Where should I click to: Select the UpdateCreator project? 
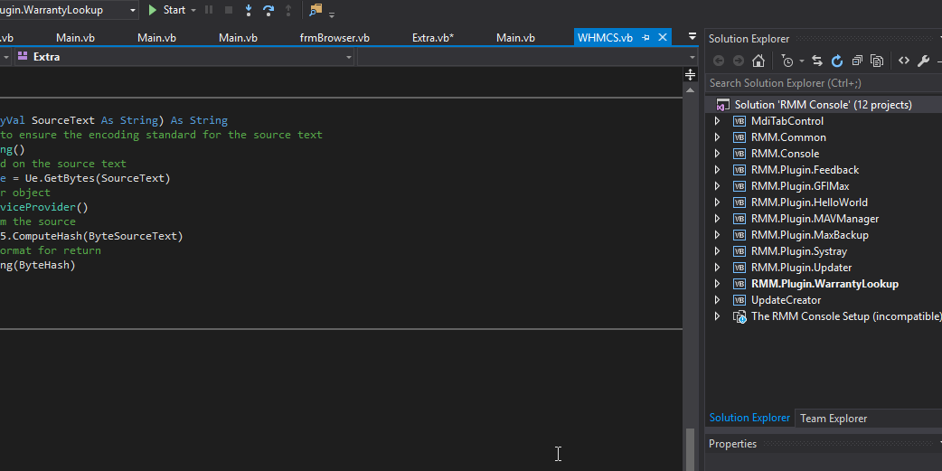pyautogui.click(x=786, y=300)
